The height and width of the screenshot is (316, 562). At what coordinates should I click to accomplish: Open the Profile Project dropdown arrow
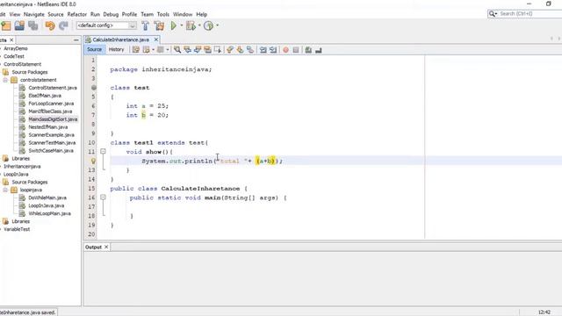217,25
